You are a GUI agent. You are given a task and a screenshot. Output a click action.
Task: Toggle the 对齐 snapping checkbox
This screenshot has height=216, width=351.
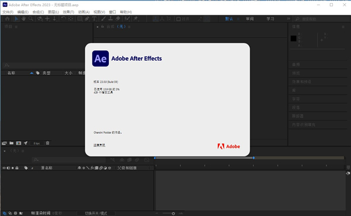(x=178, y=19)
